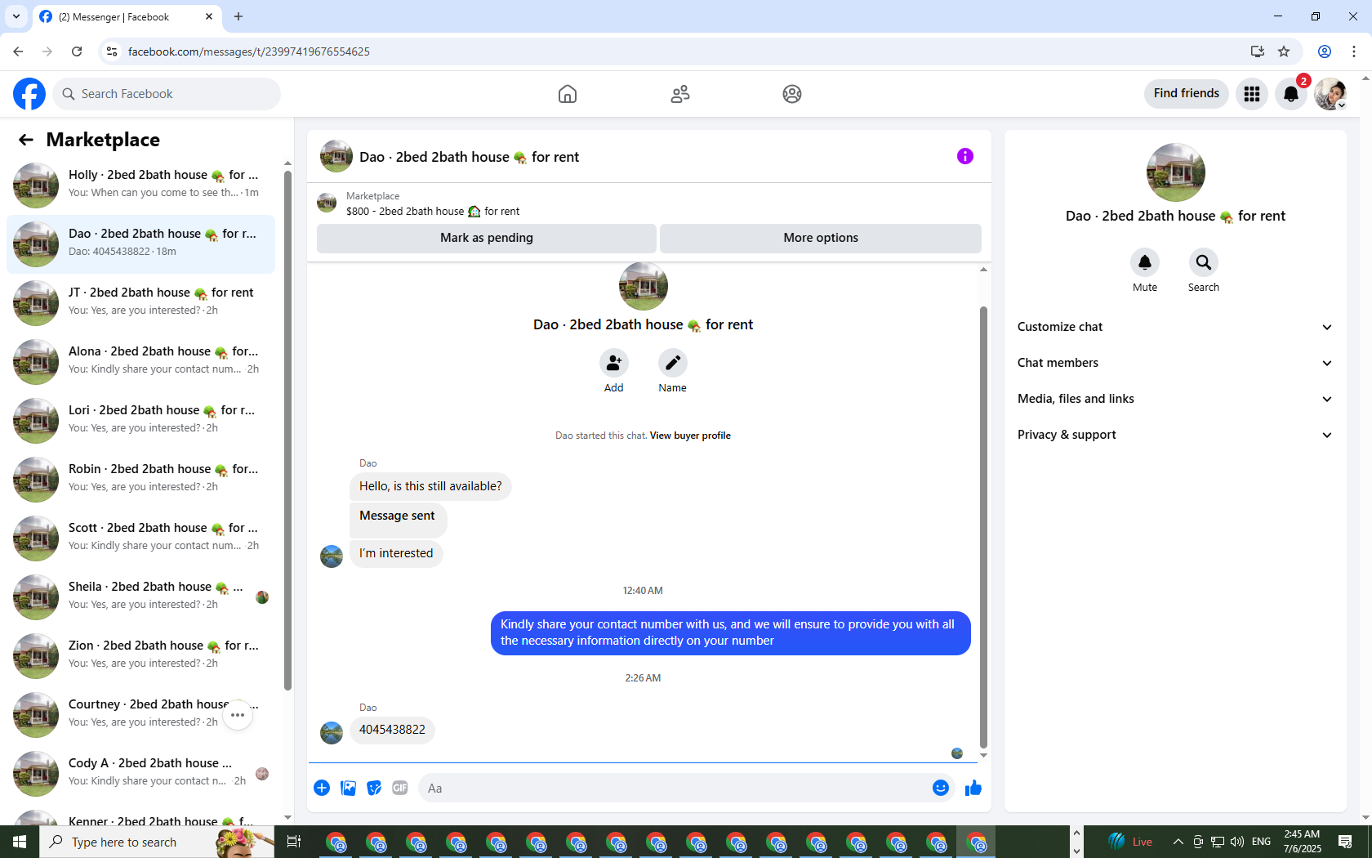Viewport: 1372px width, 858px height.
Task: Open Robin conversation in the list
Action: (x=141, y=479)
